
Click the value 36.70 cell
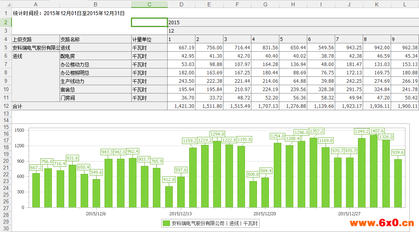click(182, 98)
